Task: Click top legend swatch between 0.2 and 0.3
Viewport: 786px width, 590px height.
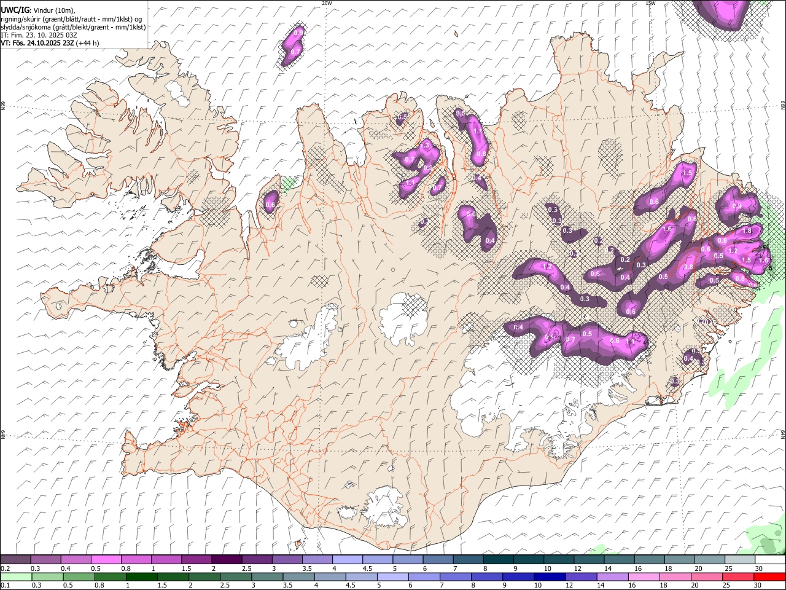Action: [x=15, y=559]
